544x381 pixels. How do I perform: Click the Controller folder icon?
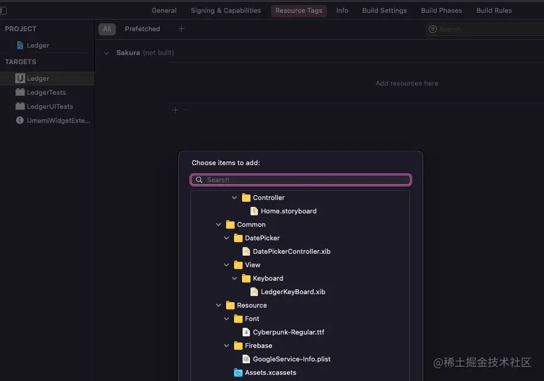246,198
